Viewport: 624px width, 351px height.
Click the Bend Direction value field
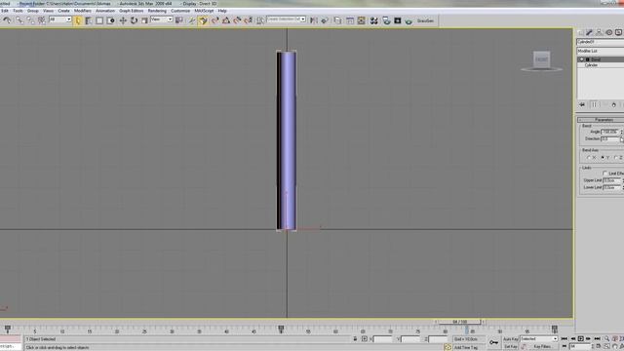pos(610,138)
